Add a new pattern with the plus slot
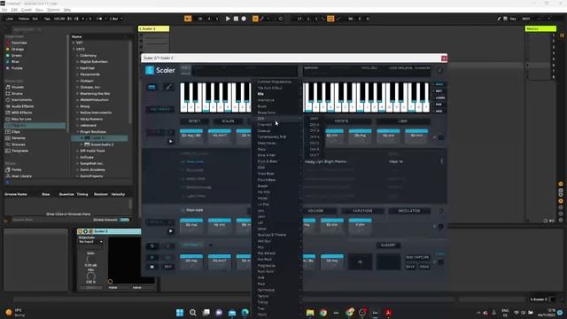The height and width of the screenshot is (319, 567). pyautogui.click(x=360, y=262)
